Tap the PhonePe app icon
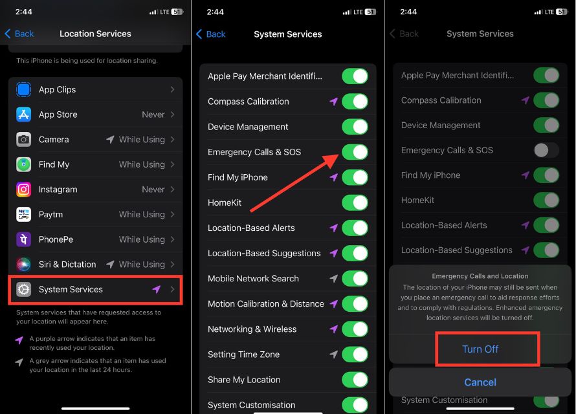The height and width of the screenshot is (414, 576). [23, 239]
